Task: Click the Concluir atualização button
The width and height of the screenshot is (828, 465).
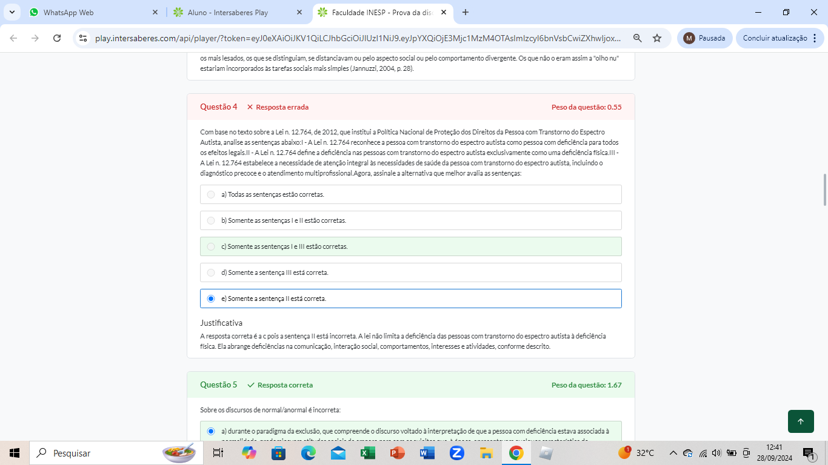Action: tap(775, 38)
